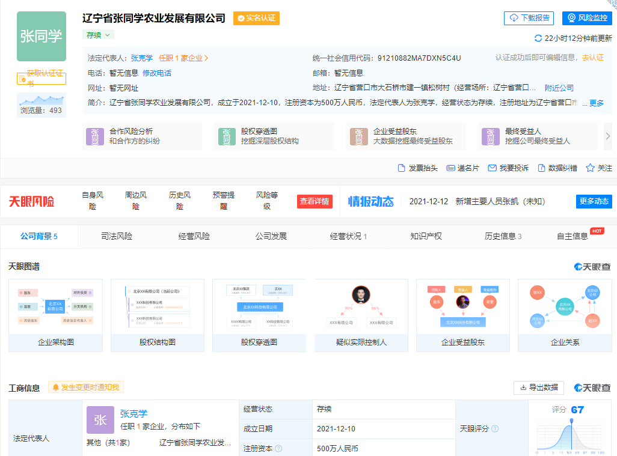Click the 发票抬头 document icon
Screen dimensions: 617x456
(x=401, y=168)
